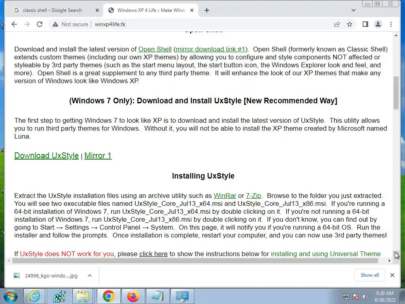Click the horizontal scrollbar left arrow
405x304 pixels.
tap(9, 261)
